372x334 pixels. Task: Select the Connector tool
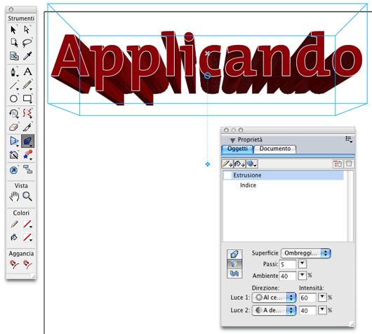pos(27,169)
